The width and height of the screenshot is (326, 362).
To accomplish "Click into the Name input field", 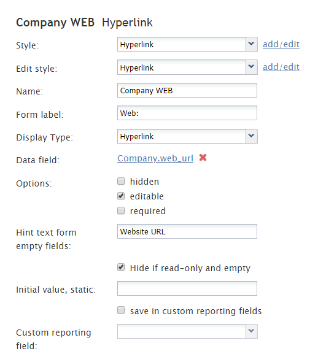I will [x=187, y=90].
